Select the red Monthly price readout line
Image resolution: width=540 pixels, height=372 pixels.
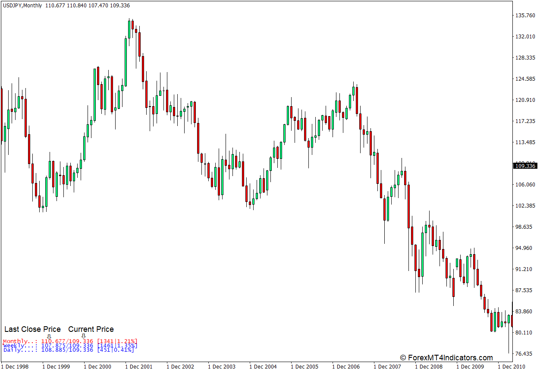pos(70,341)
